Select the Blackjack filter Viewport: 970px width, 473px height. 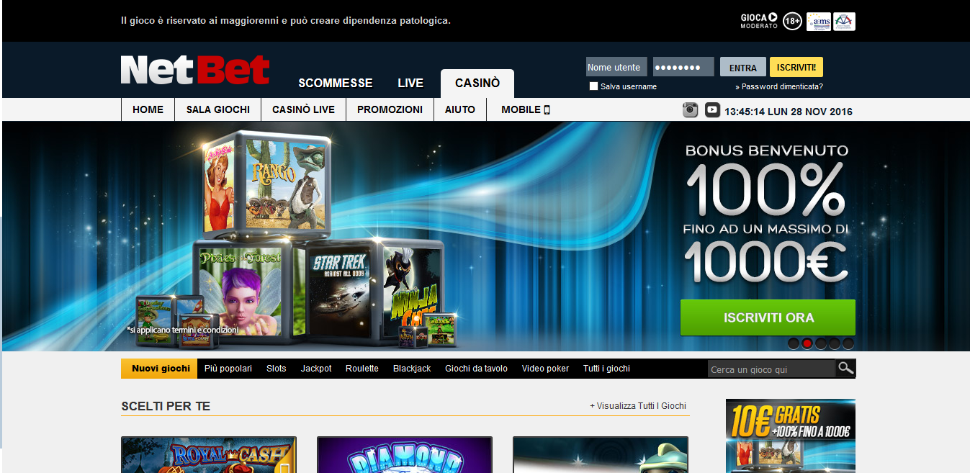pos(412,369)
